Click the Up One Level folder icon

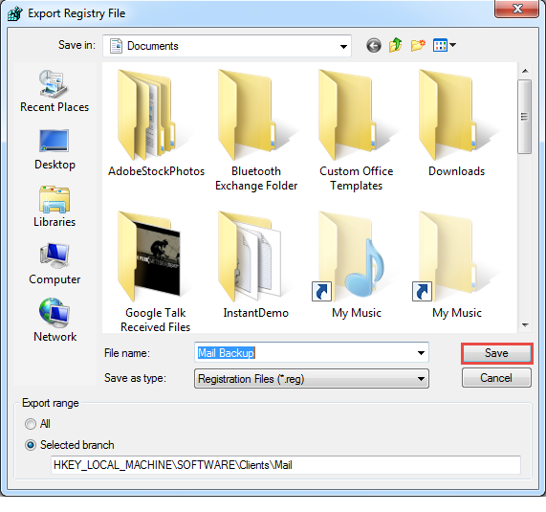[x=396, y=45]
